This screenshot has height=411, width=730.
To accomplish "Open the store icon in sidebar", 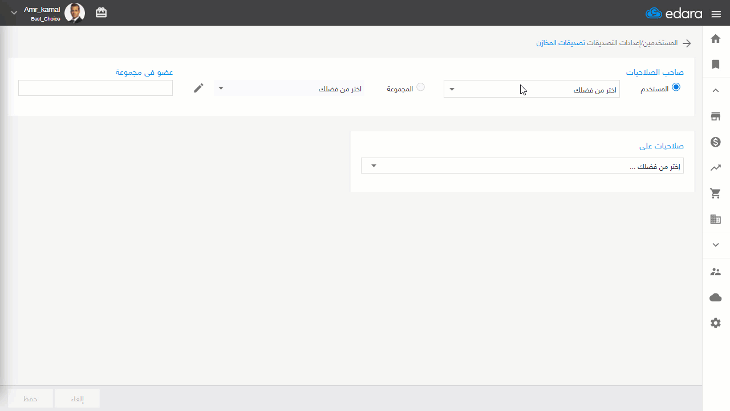I will coord(716,116).
